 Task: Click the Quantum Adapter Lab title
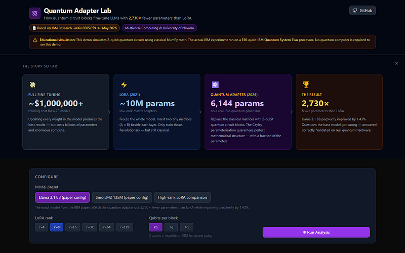coord(77,11)
